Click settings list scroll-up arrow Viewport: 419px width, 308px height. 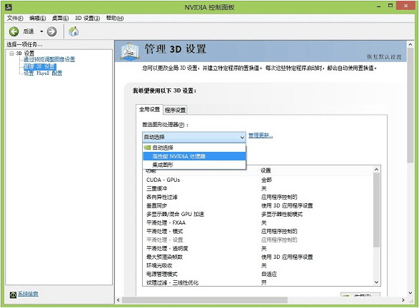click(x=376, y=170)
